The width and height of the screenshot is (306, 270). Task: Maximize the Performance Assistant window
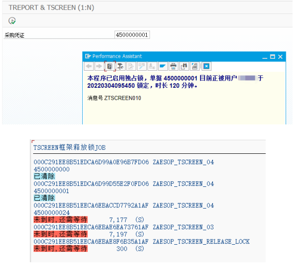click(x=272, y=57)
